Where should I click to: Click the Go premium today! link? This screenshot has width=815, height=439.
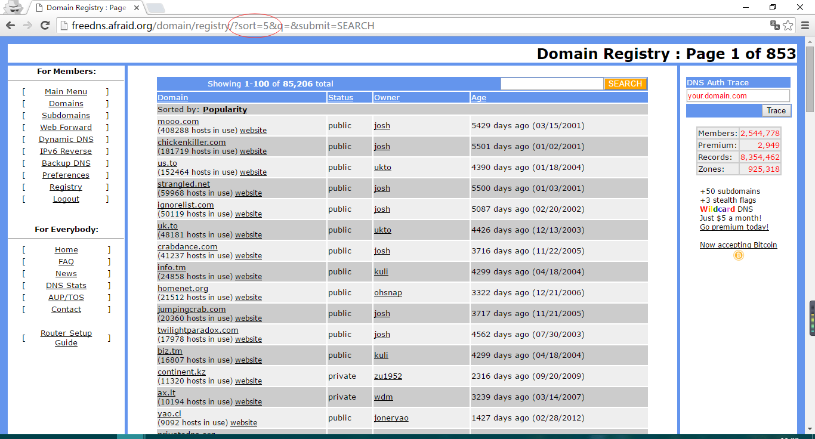tap(734, 227)
